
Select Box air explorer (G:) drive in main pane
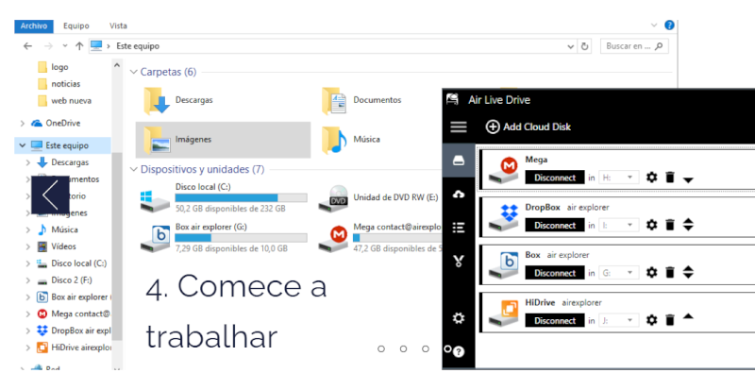224,238
